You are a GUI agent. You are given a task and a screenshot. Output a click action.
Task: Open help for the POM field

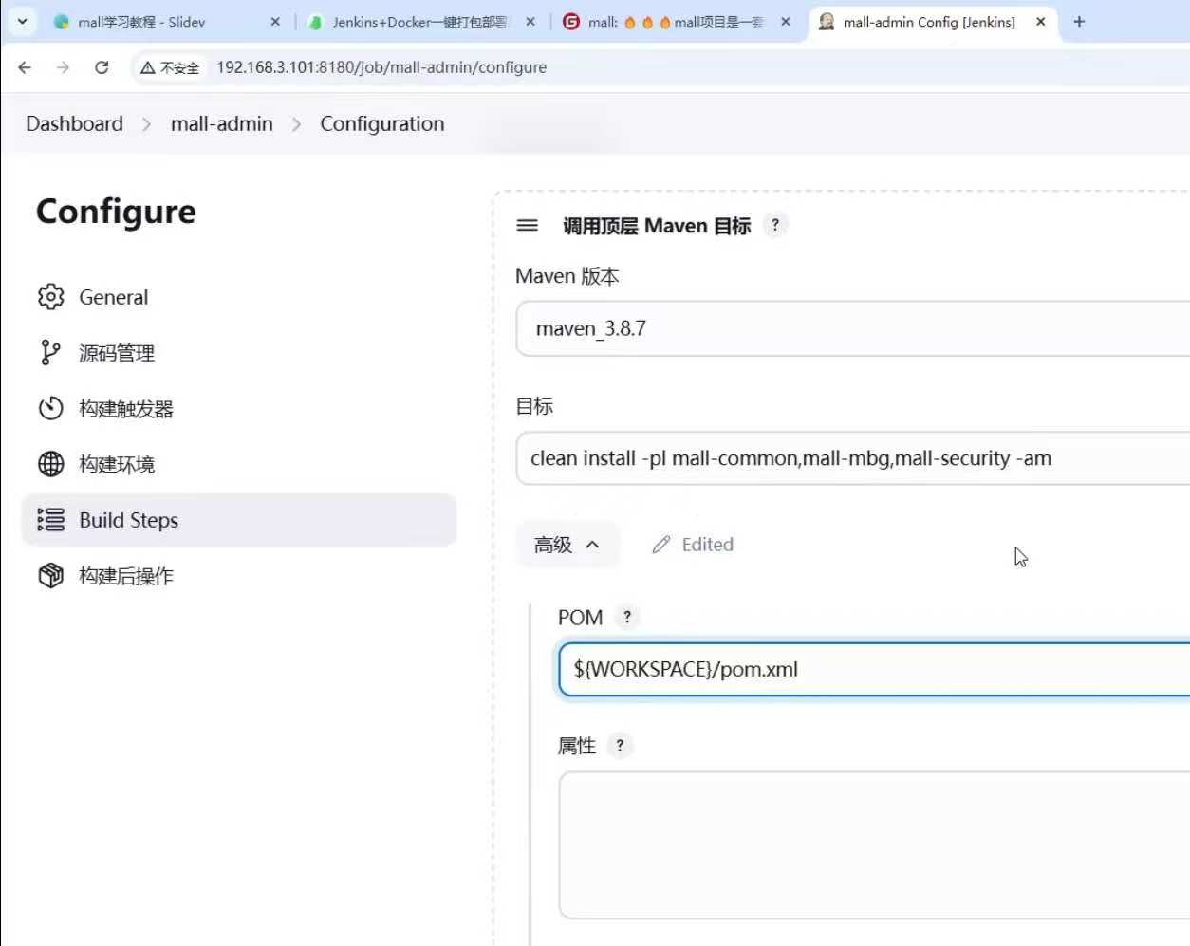pyautogui.click(x=627, y=617)
